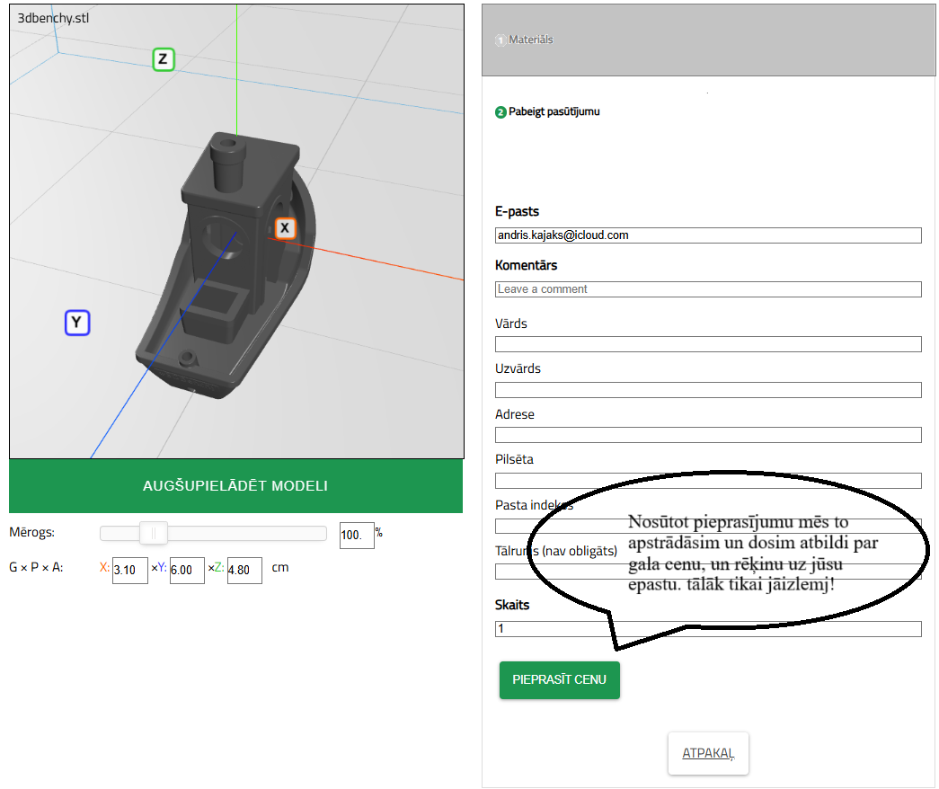The width and height of the screenshot is (939, 789).
Task: Click the Vārds first name field
Action: 708,344
